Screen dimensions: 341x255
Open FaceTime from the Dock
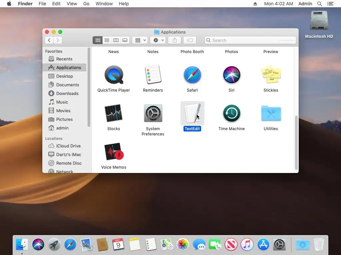tap(215, 244)
